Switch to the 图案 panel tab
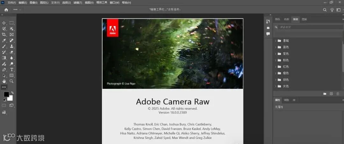The image size is (344, 144). 304,19
